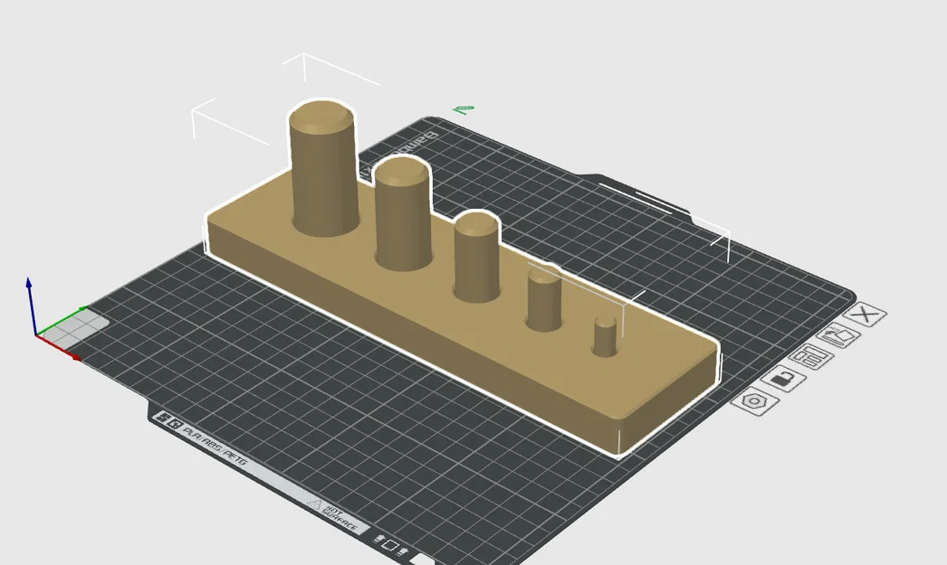Click the small square icons left of PLA label
This screenshot has height=565, width=947.
pos(167,419)
